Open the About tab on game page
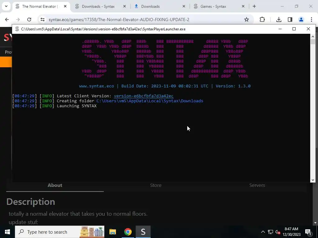Screen dimensions: 318x238 (x=55, y=185)
